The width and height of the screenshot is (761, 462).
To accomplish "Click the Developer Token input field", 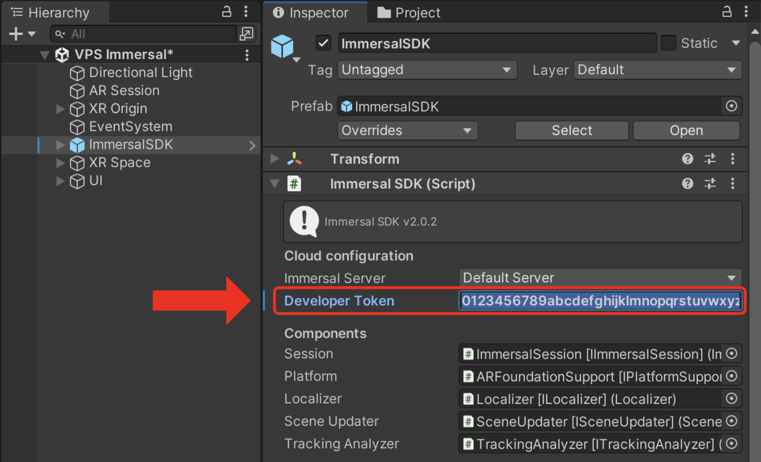I will (600, 301).
